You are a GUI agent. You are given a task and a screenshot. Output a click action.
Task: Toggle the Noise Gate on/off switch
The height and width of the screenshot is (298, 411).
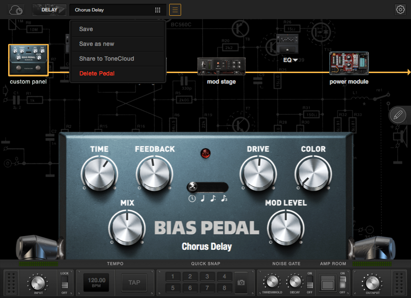click(x=310, y=283)
